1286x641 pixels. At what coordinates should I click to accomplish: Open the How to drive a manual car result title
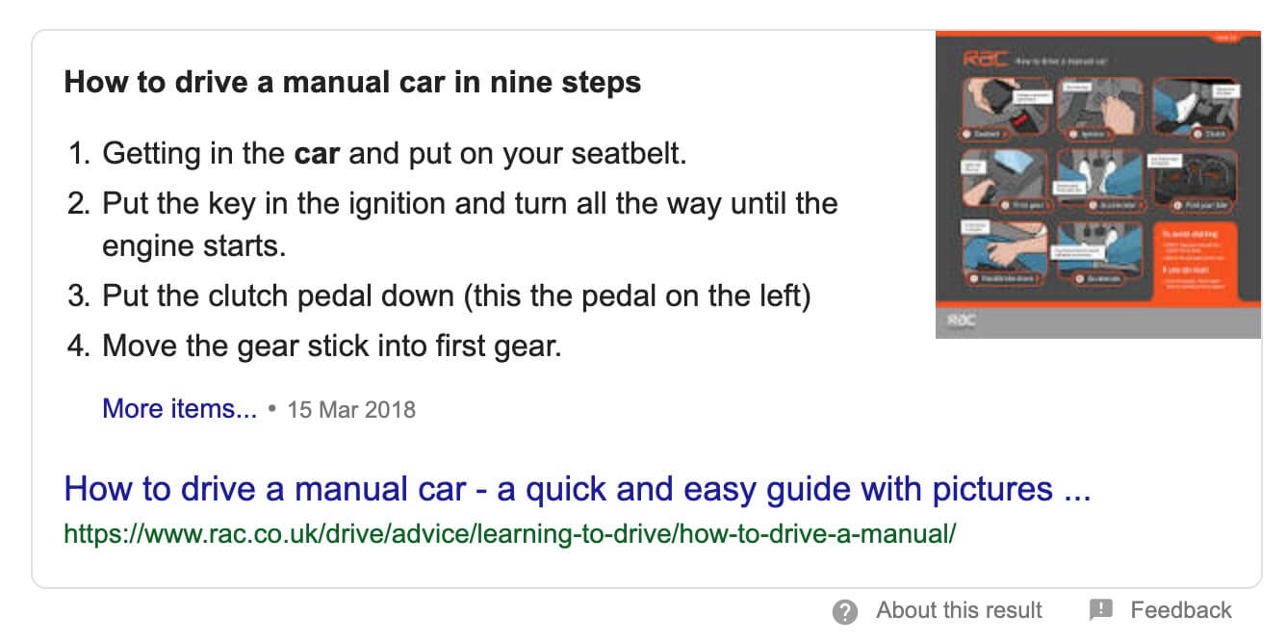coord(578,490)
